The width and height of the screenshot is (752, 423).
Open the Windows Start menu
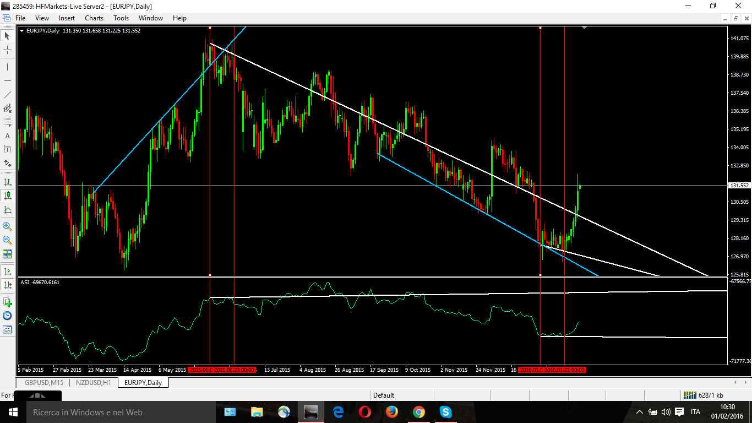(x=13, y=412)
